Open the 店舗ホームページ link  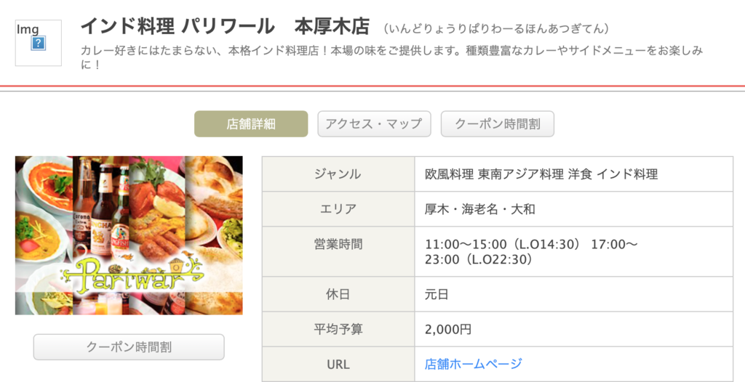[x=473, y=364]
